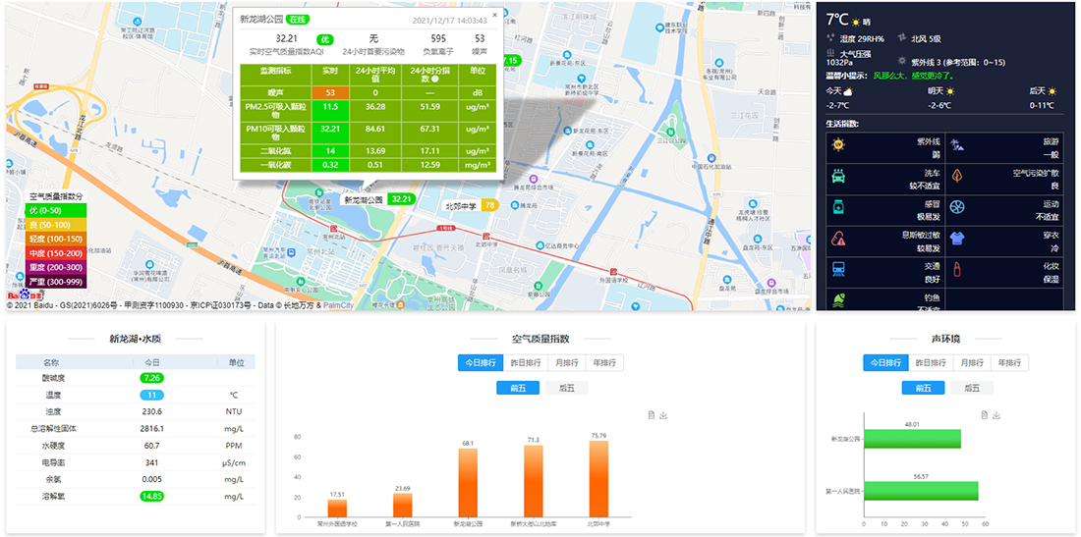1081x537 pixels.
Task: Open the PalmCity link in map footer
Action: tap(338, 305)
